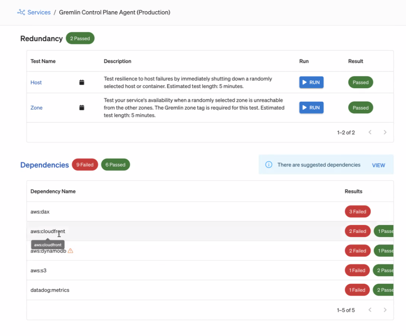
Task: Click the Passed badge for Zone test
Action: [360, 107]
